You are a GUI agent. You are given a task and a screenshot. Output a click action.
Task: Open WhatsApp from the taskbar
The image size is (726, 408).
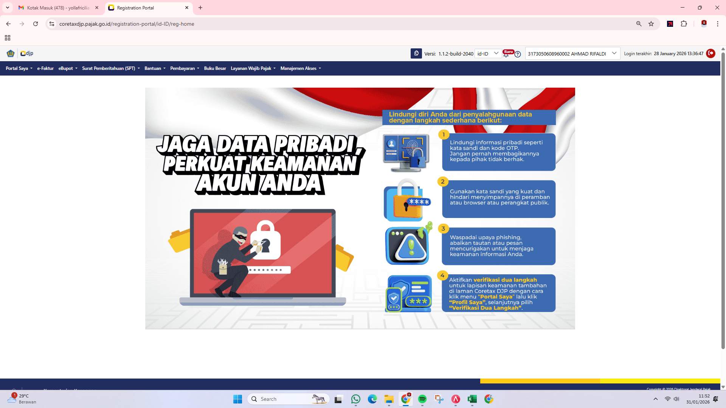(355, 399)
